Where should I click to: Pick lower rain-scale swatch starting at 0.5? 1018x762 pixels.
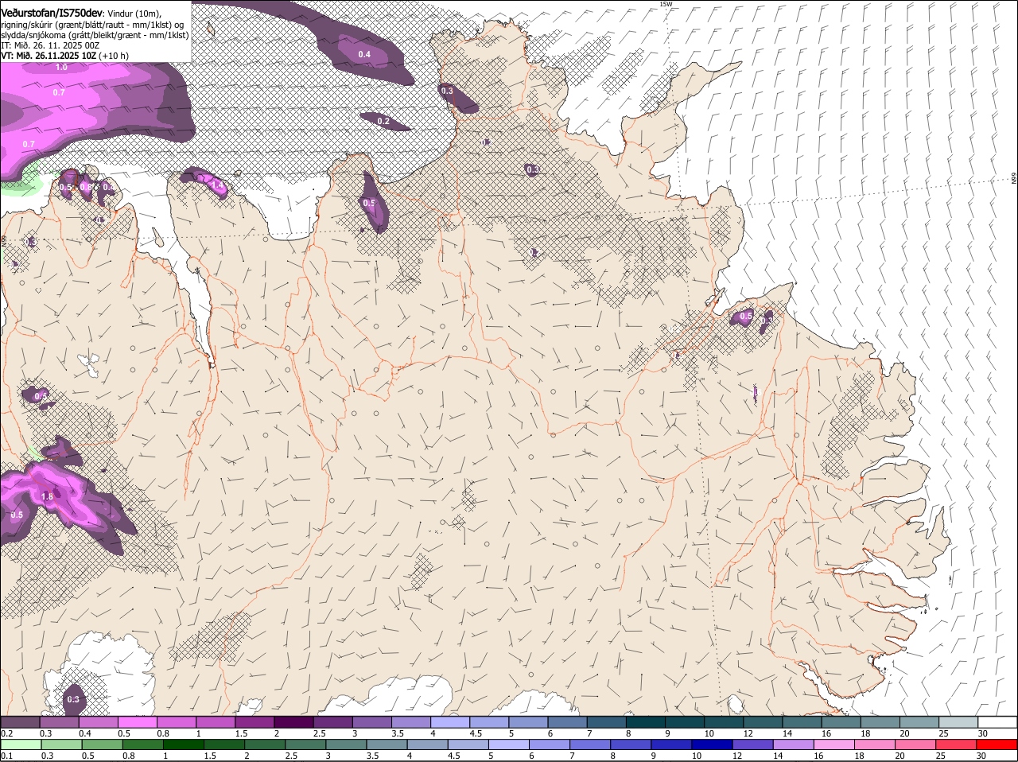click(102, 745)
